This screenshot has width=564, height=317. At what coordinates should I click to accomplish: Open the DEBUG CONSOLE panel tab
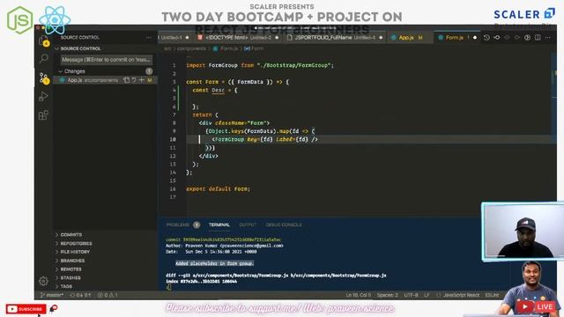284,225
